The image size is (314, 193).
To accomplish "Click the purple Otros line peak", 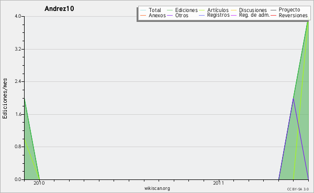I will (x=294, y=99).
